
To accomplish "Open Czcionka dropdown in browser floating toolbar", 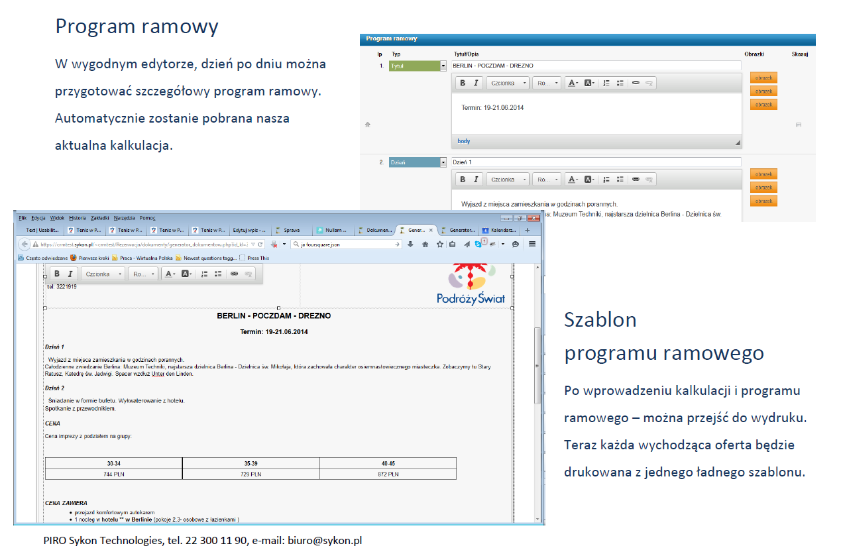I will point(103,274).
